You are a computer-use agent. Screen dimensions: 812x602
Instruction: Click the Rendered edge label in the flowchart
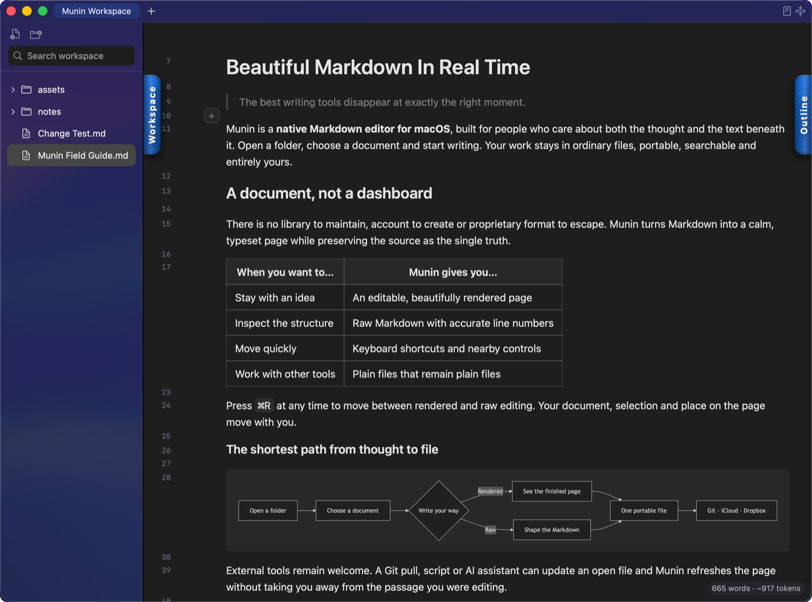click(490, 491)
